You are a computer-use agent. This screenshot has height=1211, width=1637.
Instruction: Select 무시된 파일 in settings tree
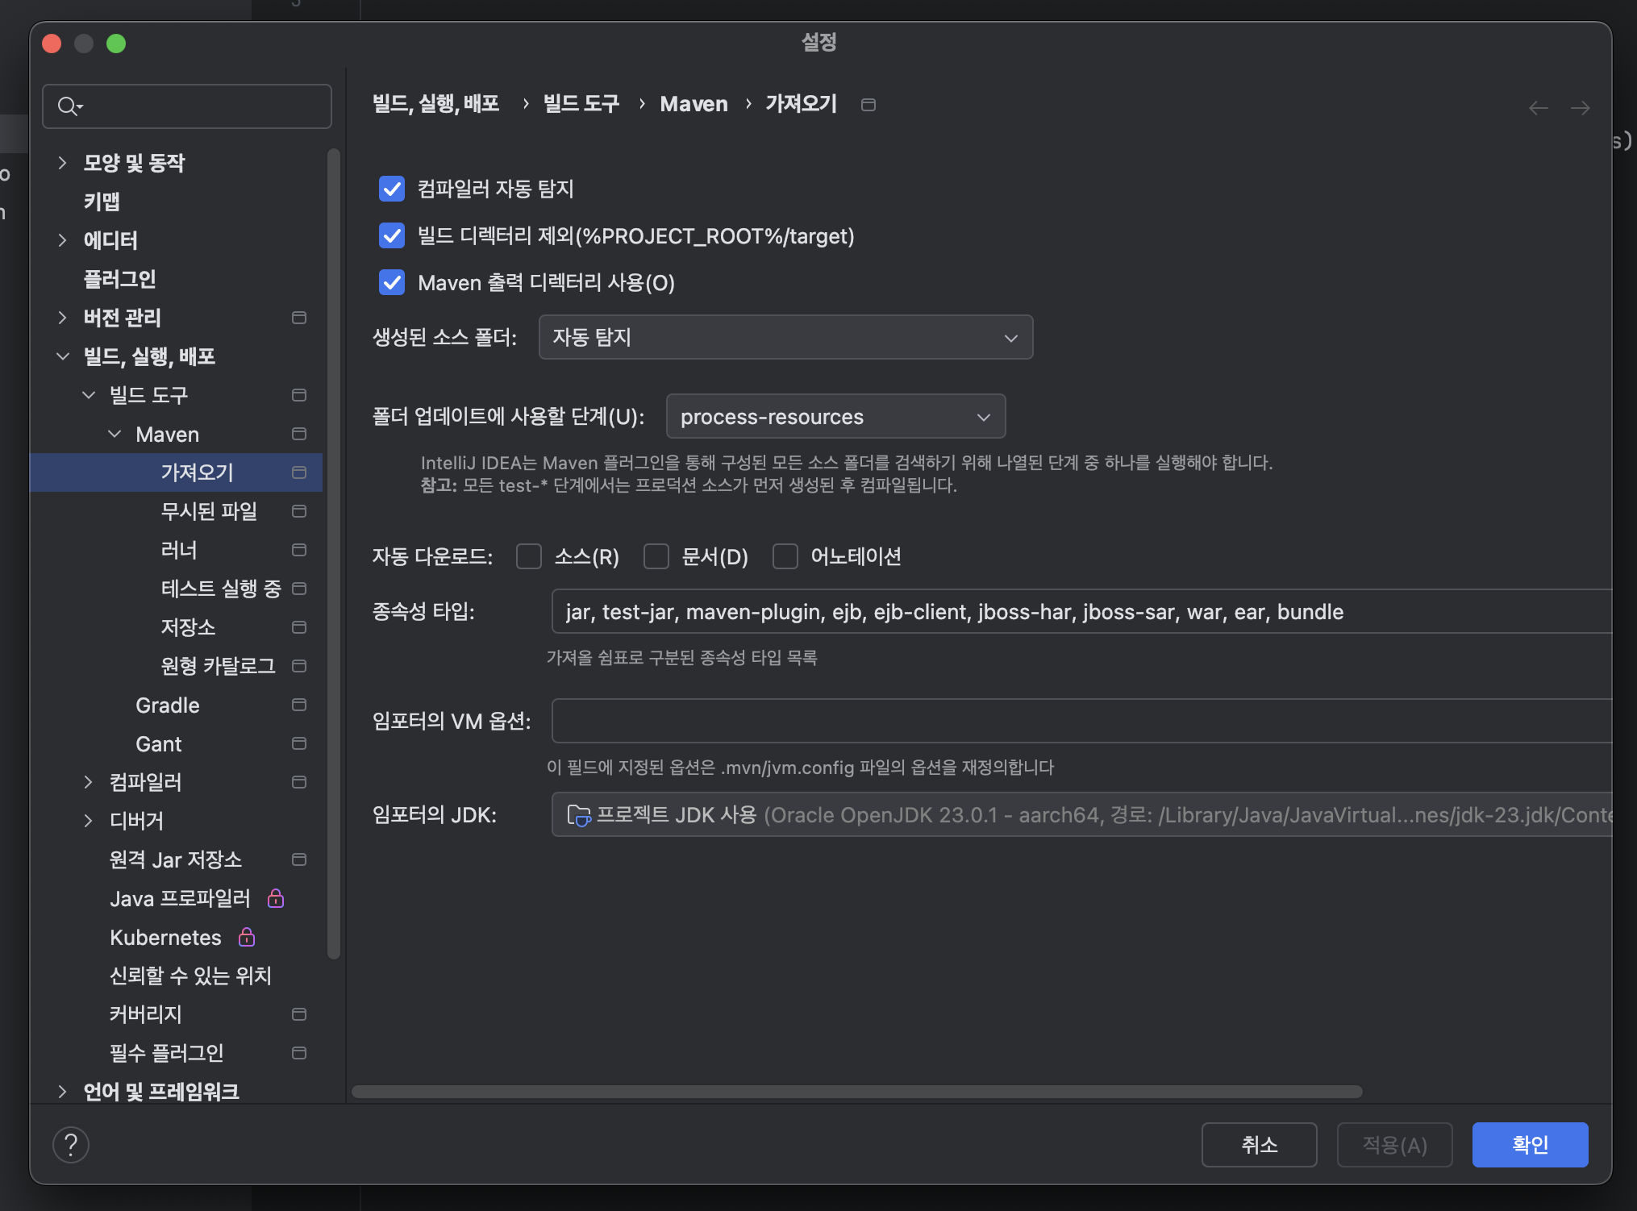pos(208,511)
